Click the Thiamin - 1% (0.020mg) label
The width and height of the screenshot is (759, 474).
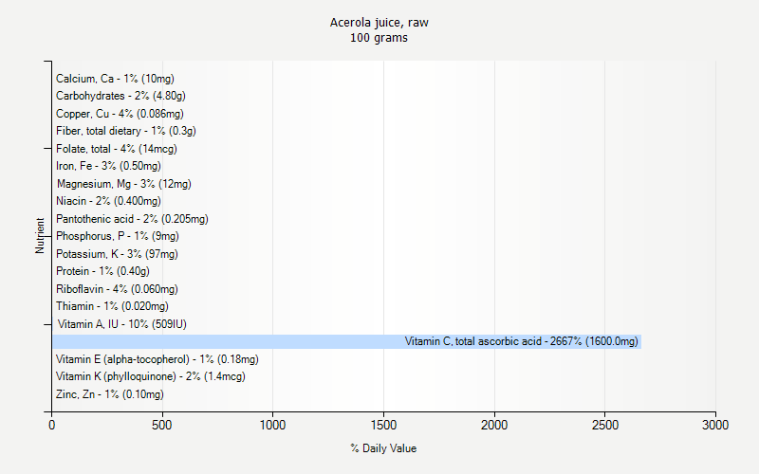point(112,306)
